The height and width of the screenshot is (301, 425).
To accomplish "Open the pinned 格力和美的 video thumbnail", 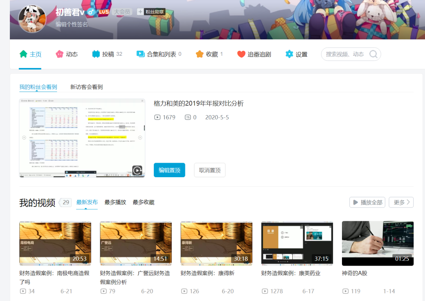I will (x=82, y=138).
